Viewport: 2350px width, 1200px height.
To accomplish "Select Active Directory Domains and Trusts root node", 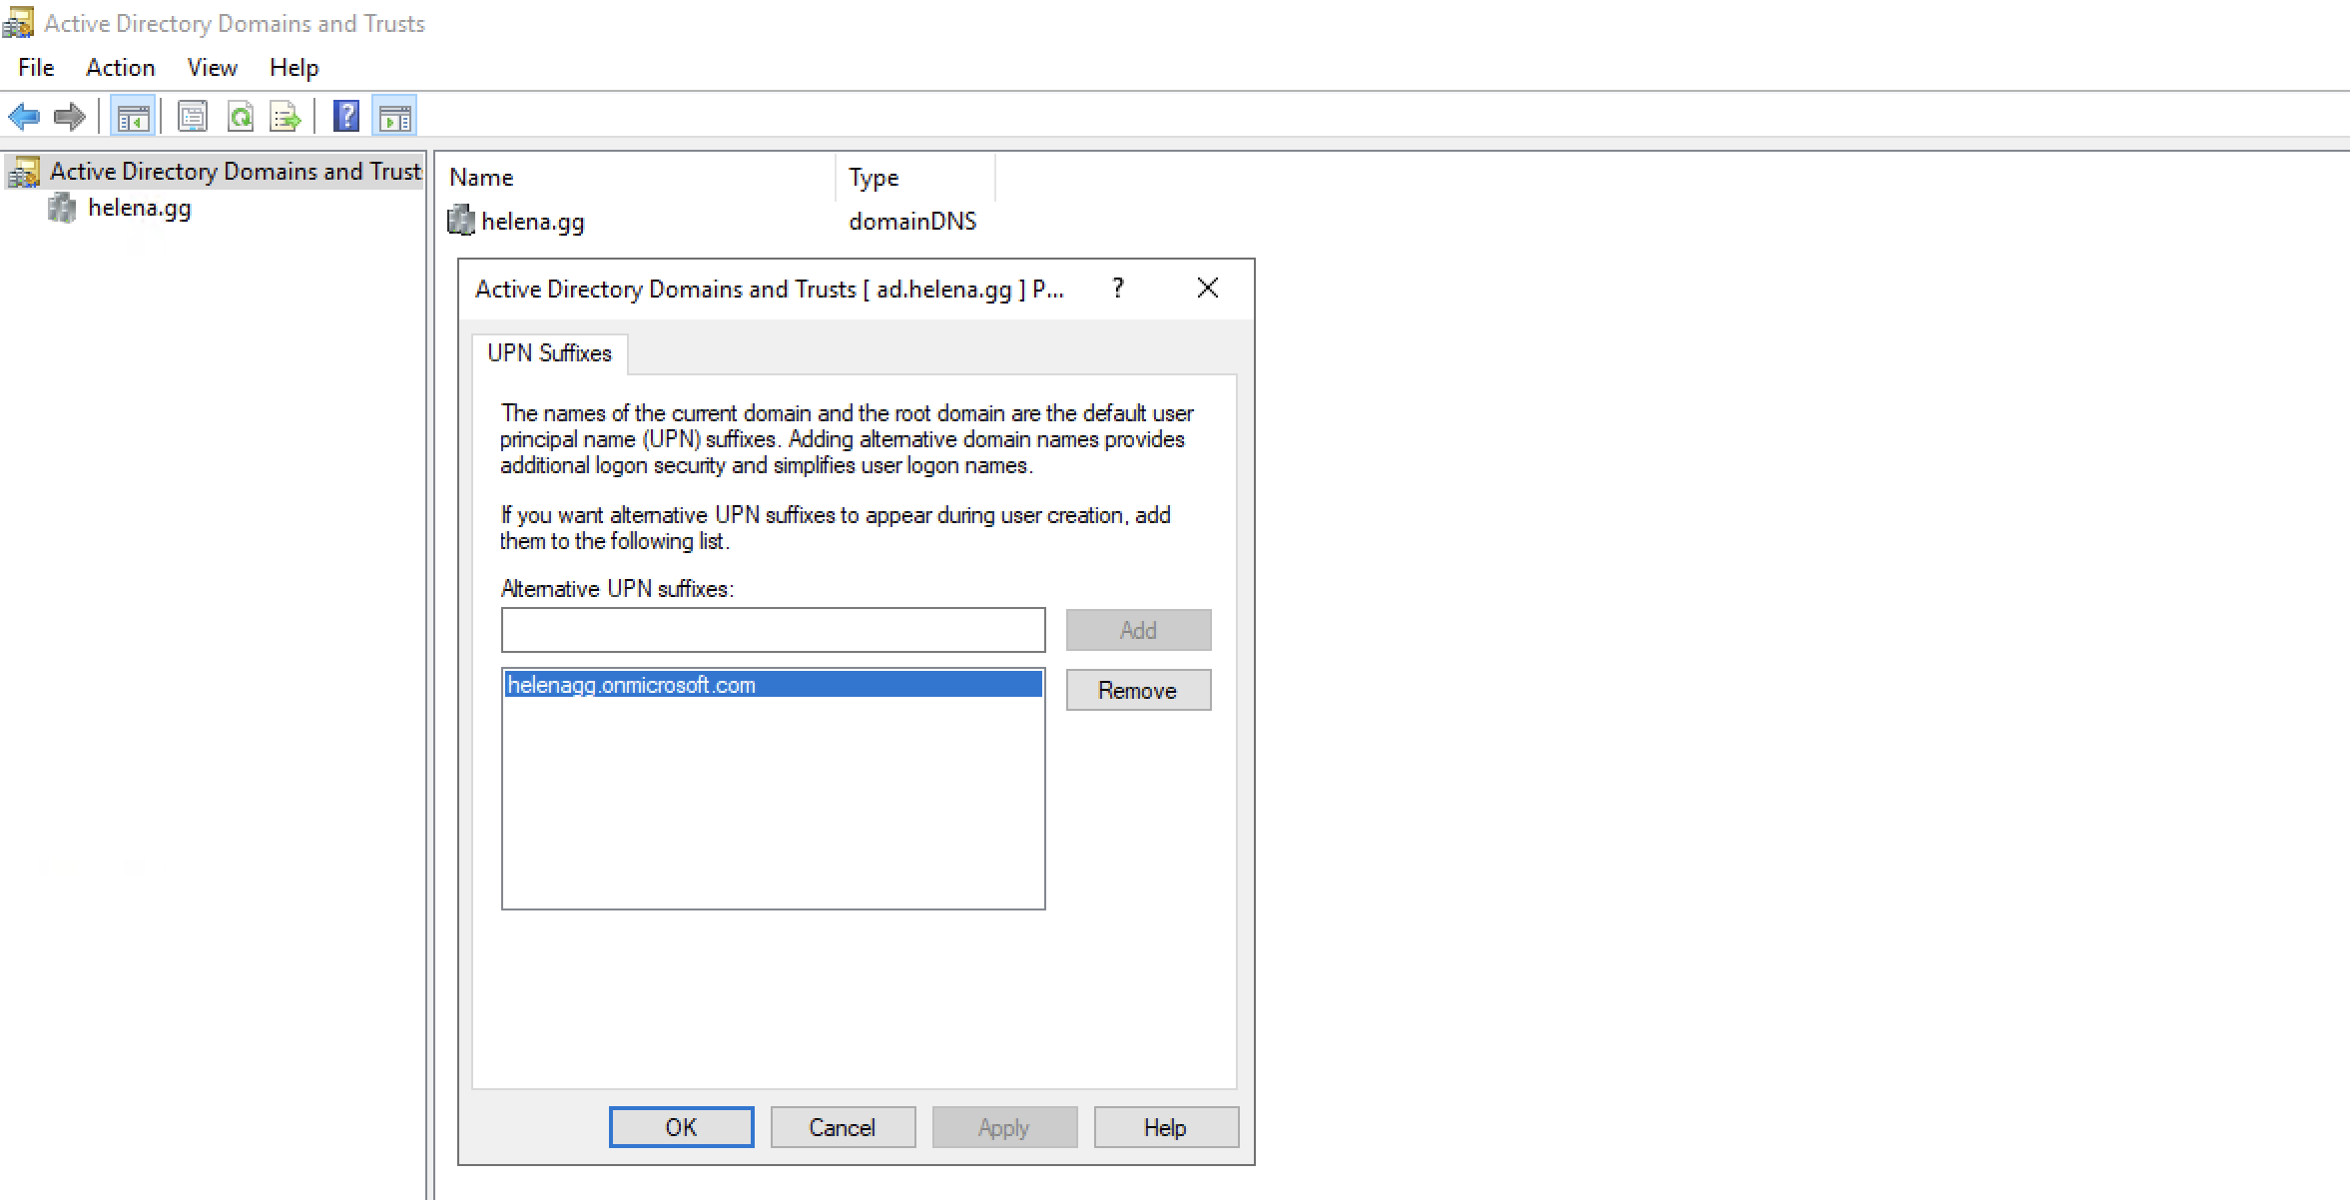I will click(x=235, y=172).
